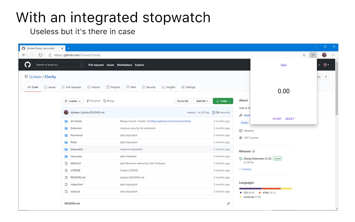Open the Code tab

tap(33, 87)
